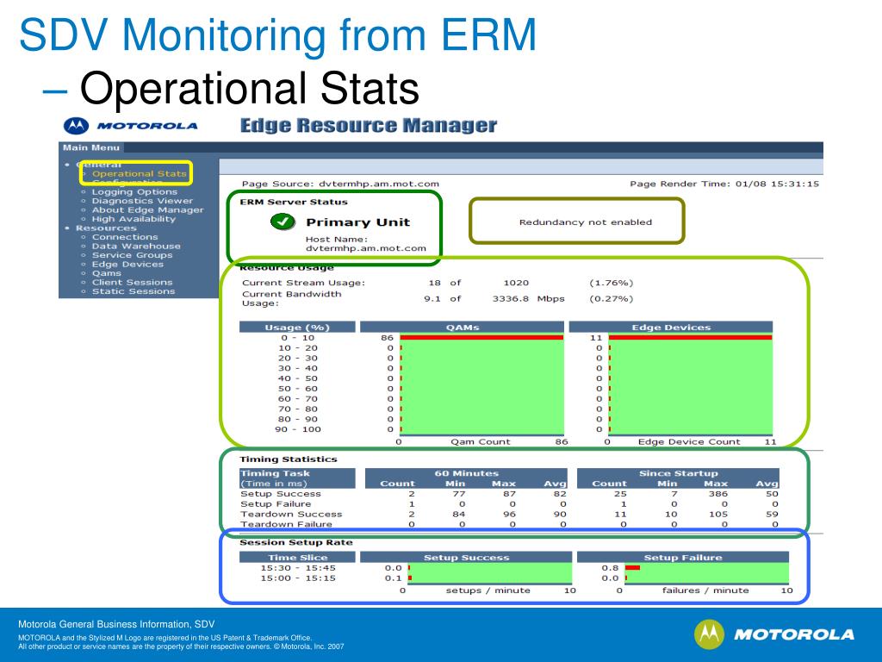This screenshot has height=662, width=882.
Task: Click the Setup Success timing row label
Action: [x=281, y=494]
